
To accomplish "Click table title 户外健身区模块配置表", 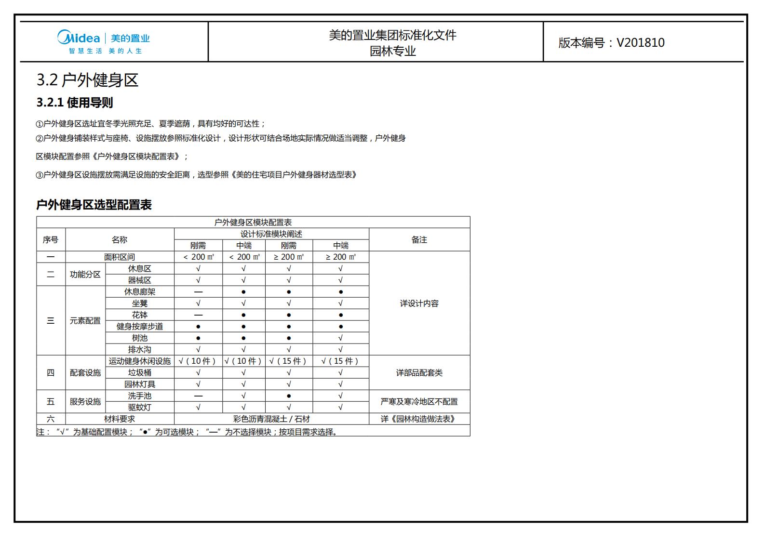I will [x=253, y=223].
